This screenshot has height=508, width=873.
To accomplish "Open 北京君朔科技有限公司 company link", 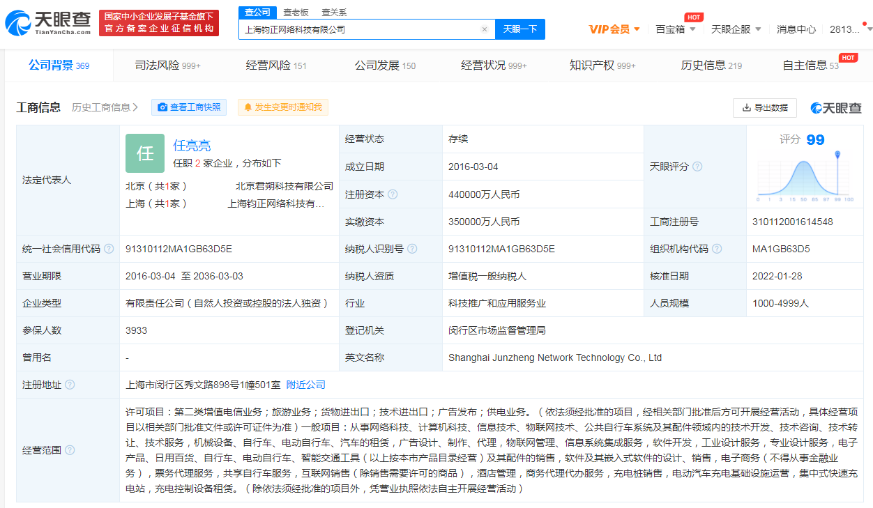I will 284,186.
